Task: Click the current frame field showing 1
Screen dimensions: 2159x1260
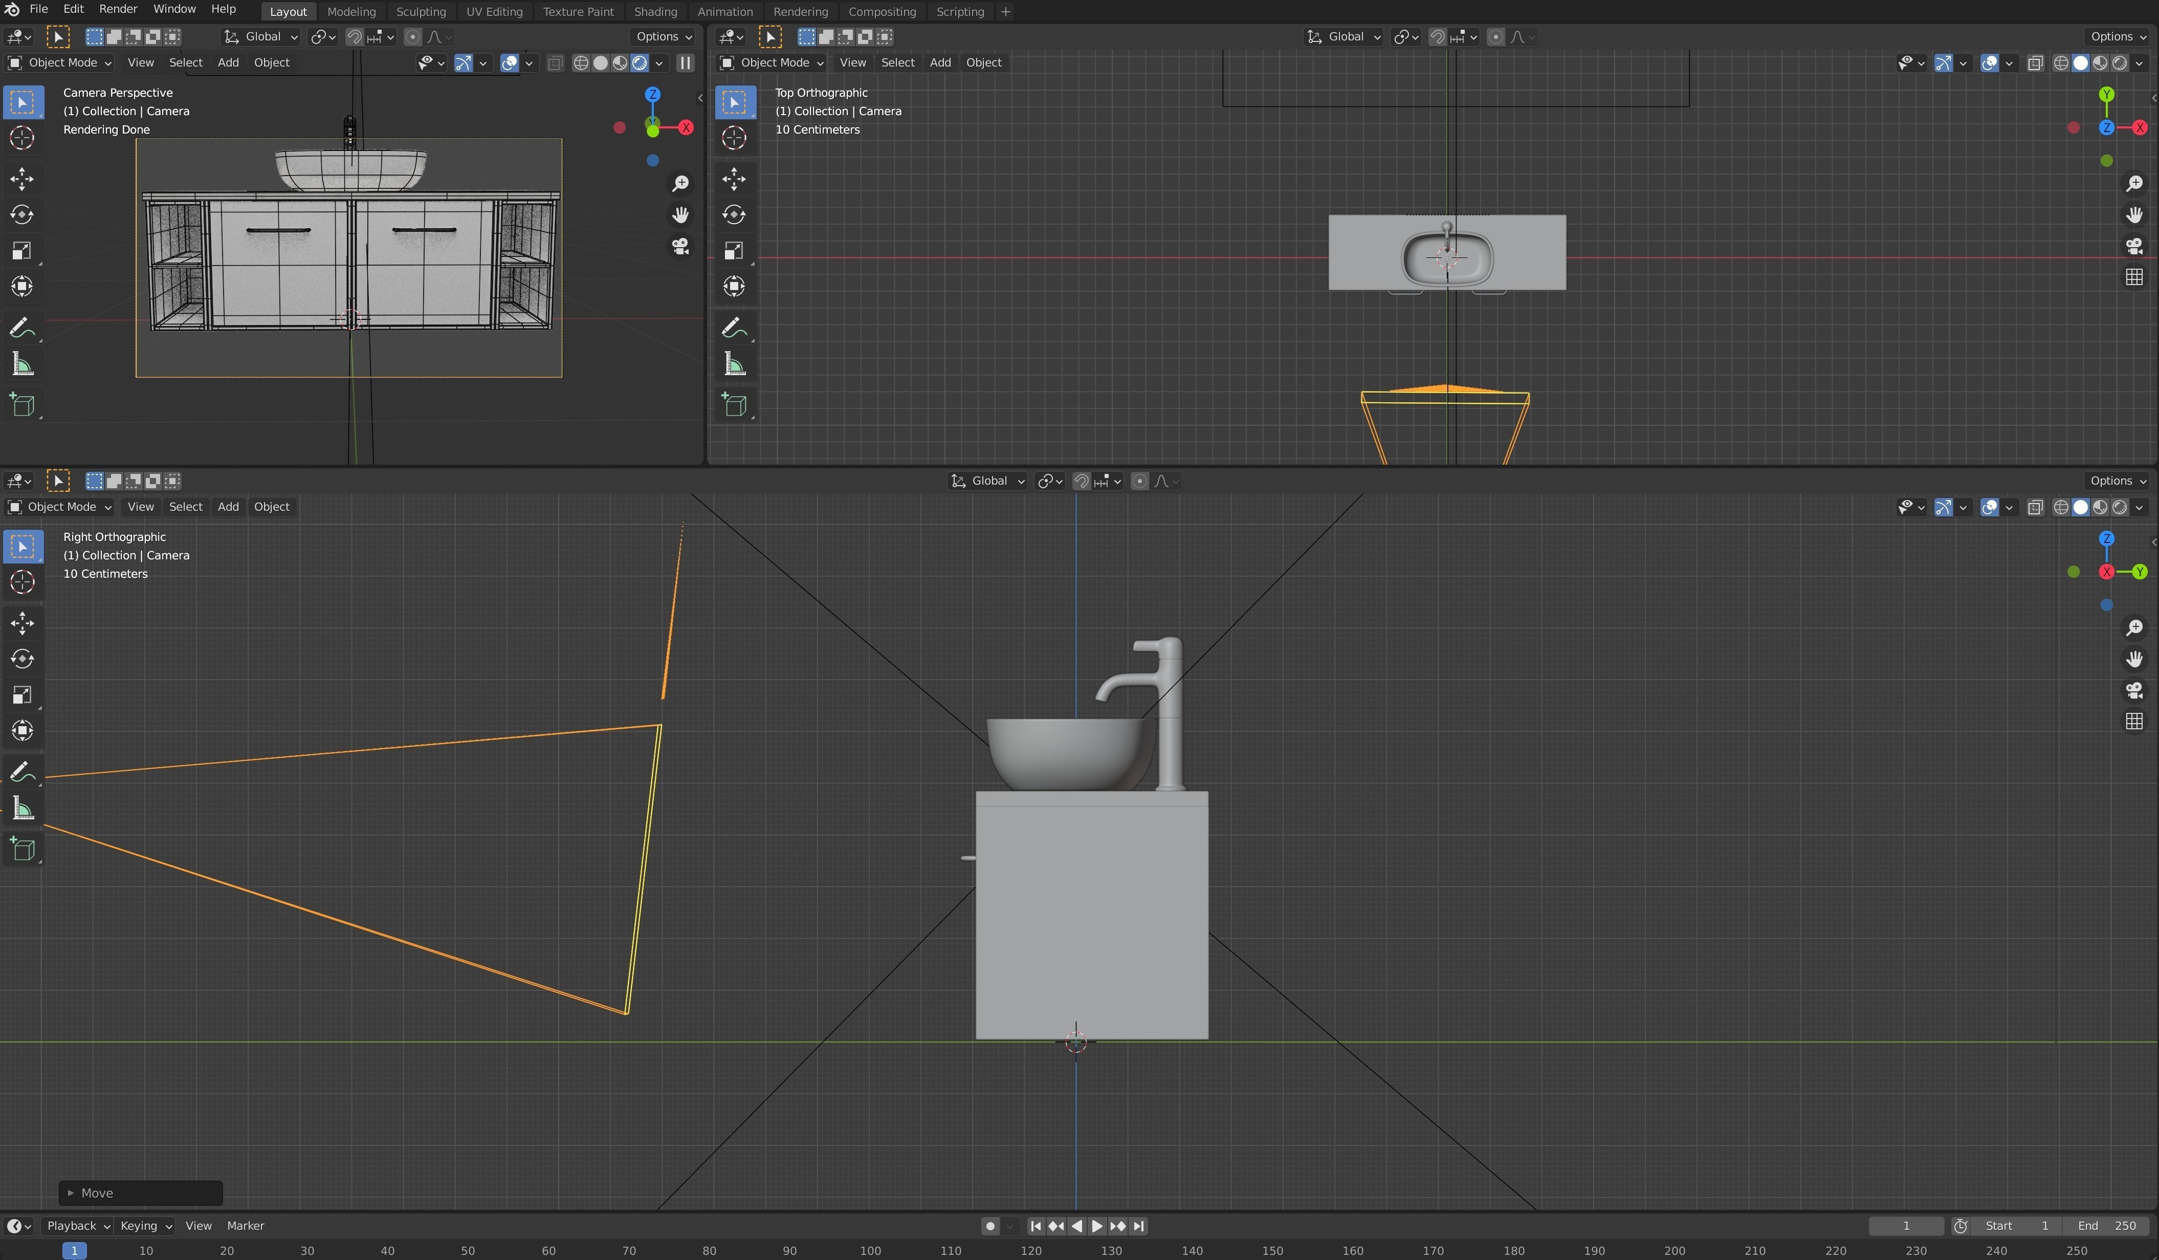Action: pos(1906,1226)
